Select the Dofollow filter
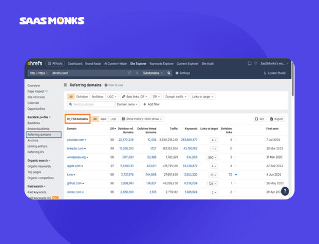Image resolution: width=319 pixels, height=244 pixels. click(82, 96)
